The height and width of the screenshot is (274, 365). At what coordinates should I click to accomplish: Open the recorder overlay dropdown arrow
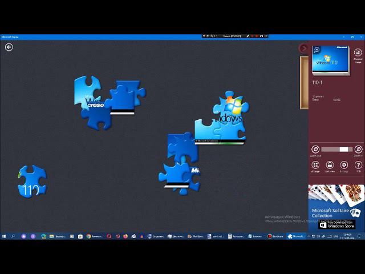pos(204,36)
